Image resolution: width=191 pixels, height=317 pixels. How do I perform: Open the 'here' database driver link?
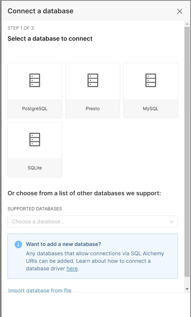[72, 269]
